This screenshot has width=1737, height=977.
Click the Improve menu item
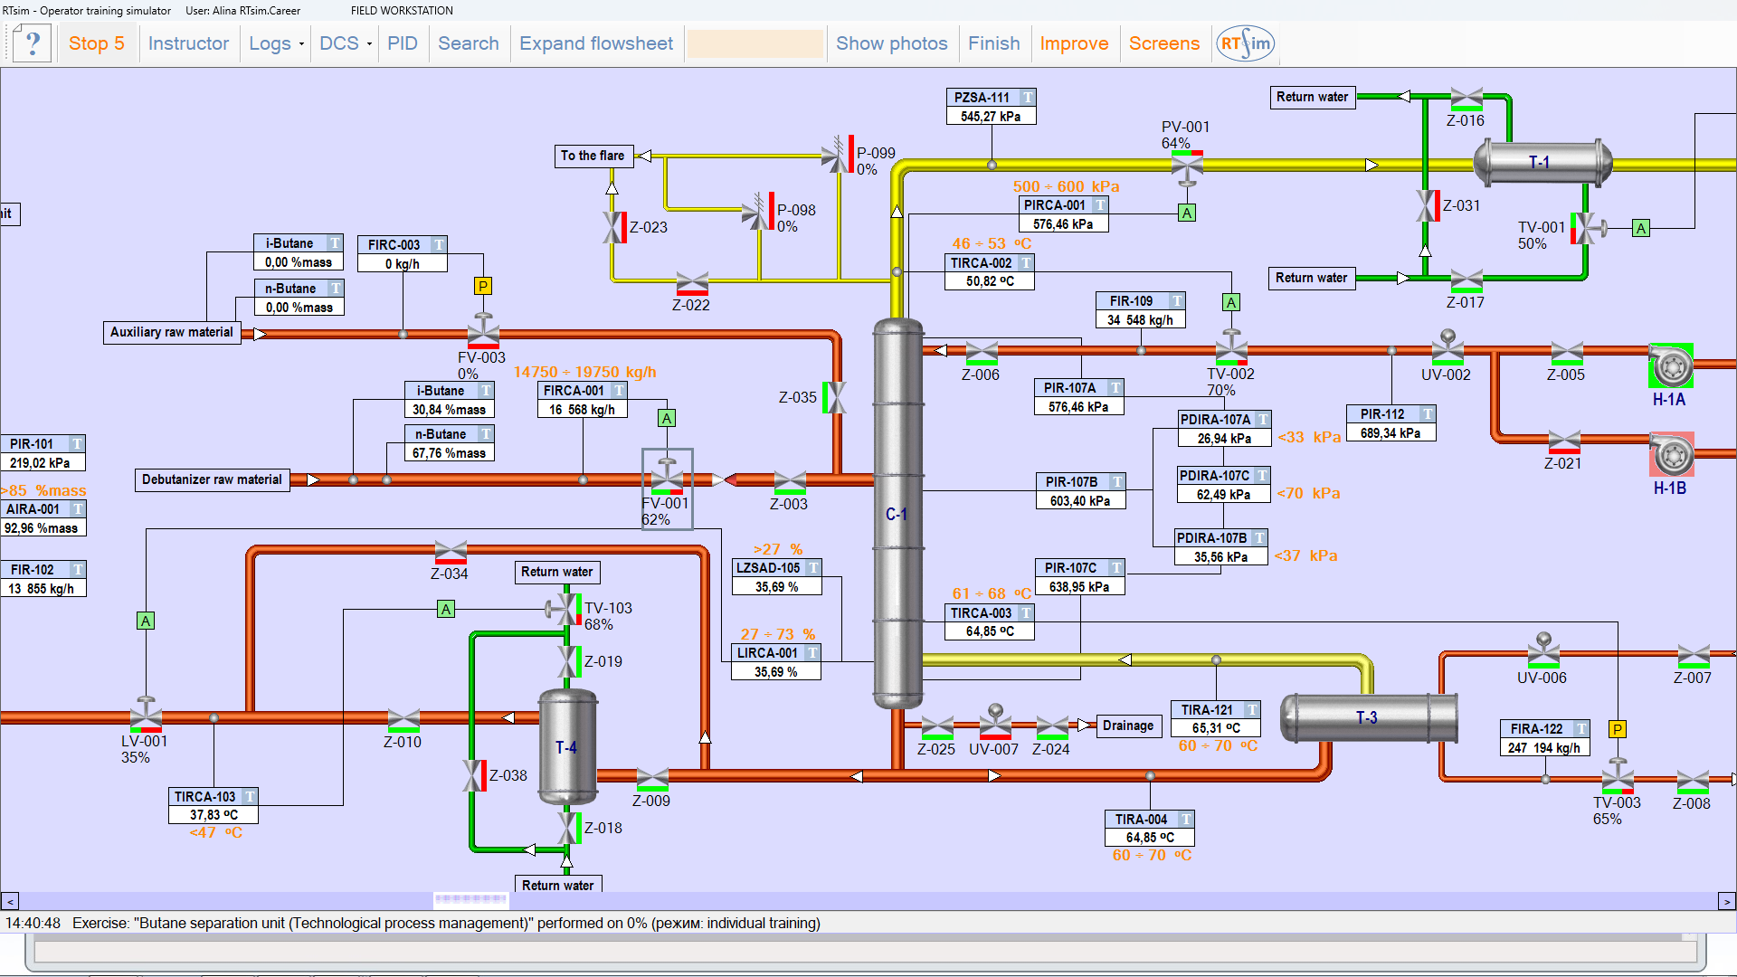coord(1074,43)
